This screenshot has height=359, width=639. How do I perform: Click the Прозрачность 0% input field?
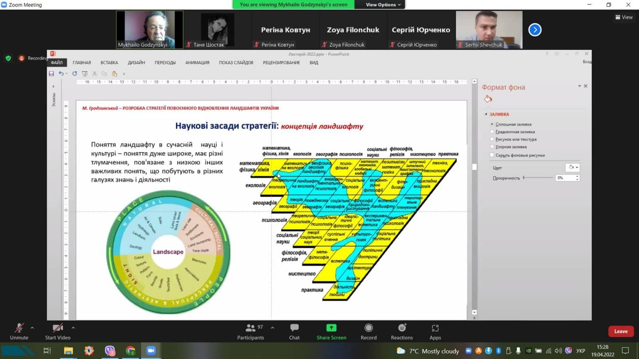pos(565,178)
